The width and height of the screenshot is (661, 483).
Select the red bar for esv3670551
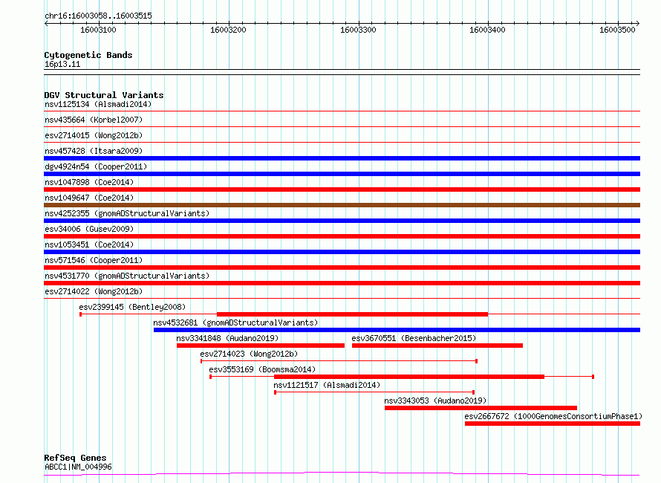pyautogui.click(x=437, y=346)
